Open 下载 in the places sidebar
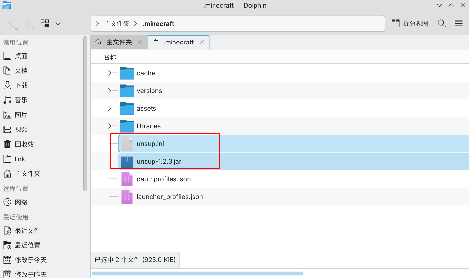Viewport: 469px width, 278px height. [15, 85]
